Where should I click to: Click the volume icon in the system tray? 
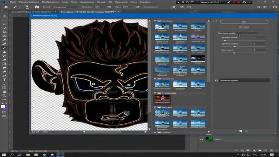[243, 155]
